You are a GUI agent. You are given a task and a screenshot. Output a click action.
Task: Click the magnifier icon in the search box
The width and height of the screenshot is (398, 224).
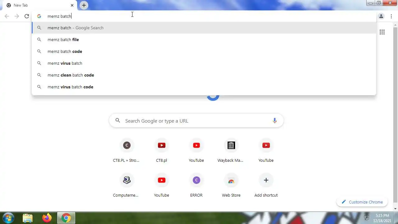coord(118,121)
